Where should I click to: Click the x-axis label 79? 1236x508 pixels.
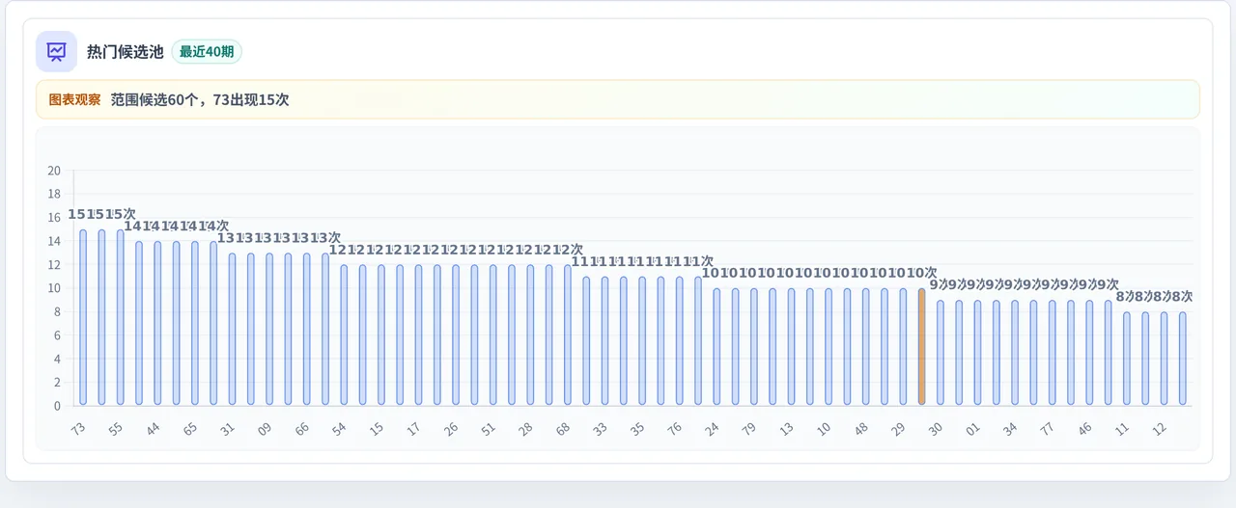point(749,427)
